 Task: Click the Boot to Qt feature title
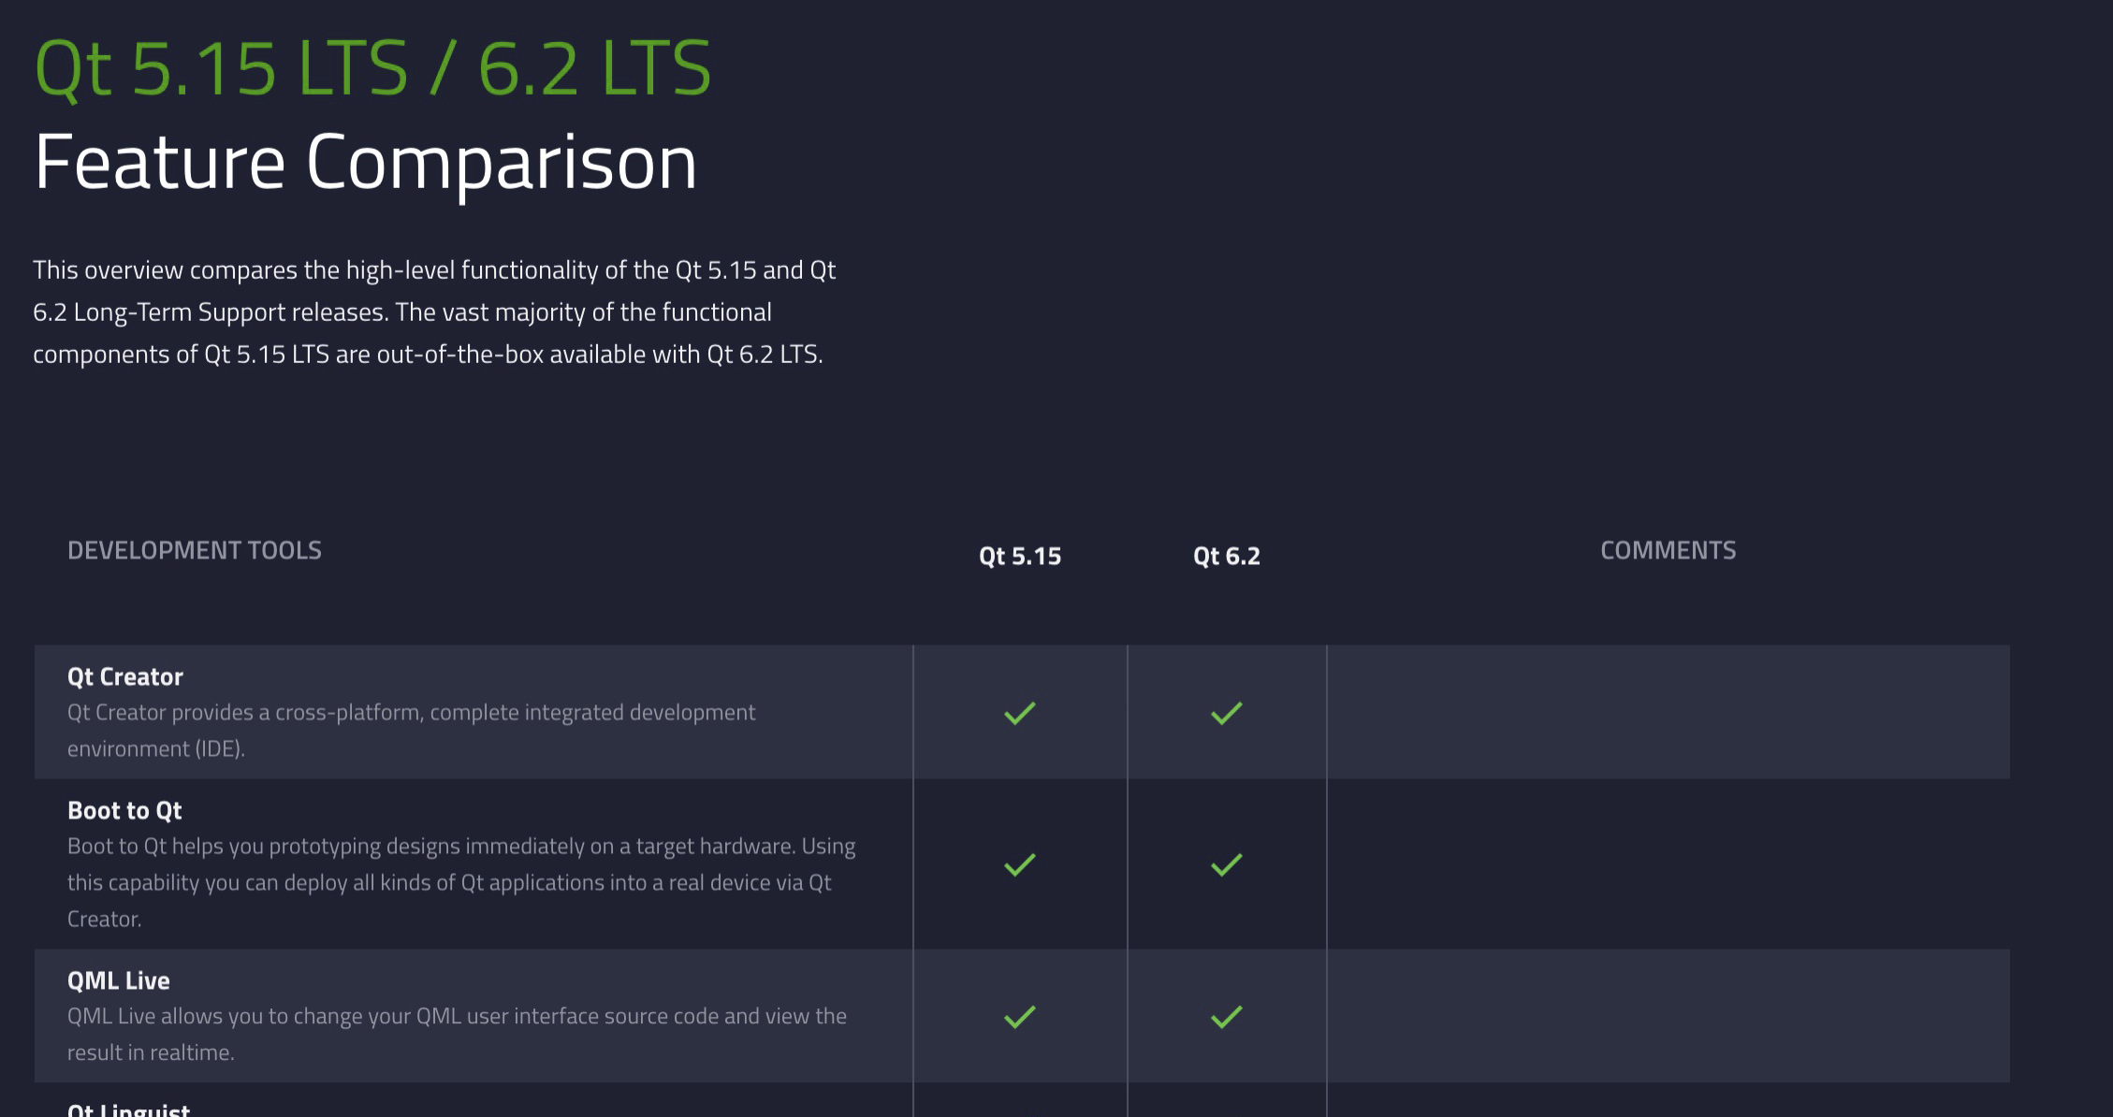pos(124,810)
